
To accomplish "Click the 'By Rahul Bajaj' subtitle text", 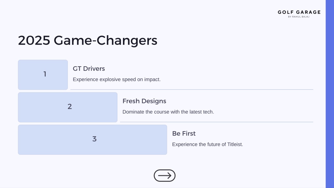I will 299,17.
